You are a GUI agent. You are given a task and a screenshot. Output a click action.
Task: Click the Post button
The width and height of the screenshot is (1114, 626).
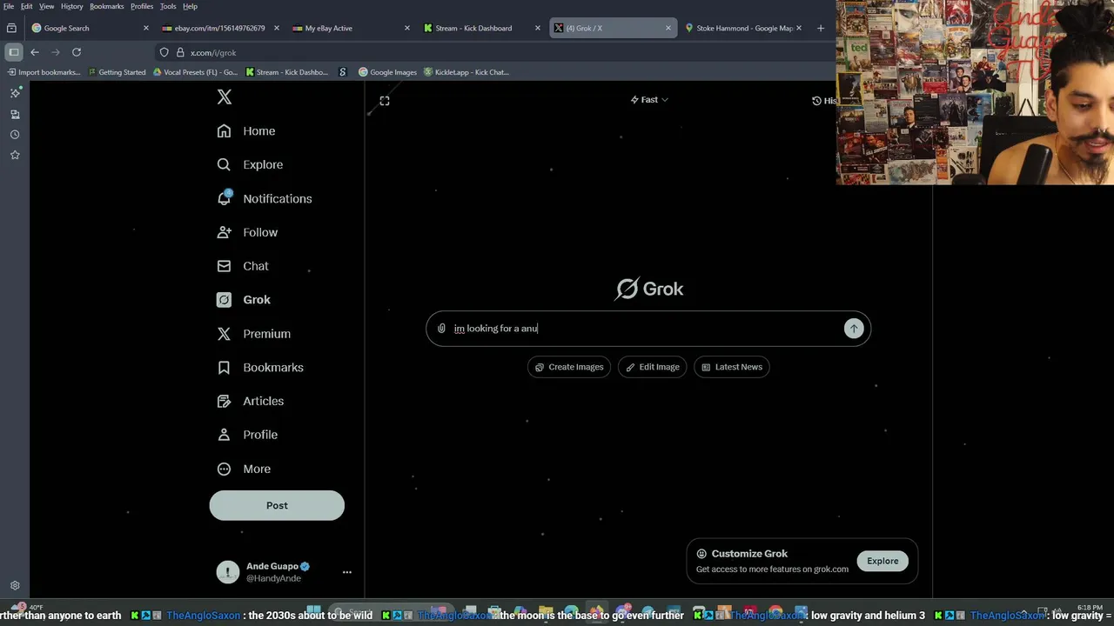tap(277, 505)
